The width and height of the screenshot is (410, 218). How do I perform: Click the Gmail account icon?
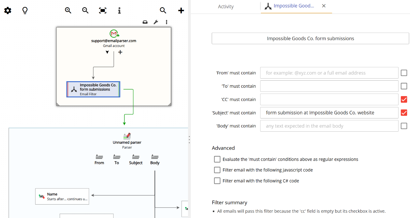(x=114, y=33)
